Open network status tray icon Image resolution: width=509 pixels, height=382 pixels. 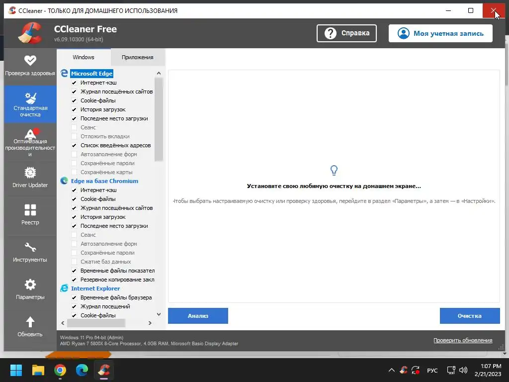(x=451, y=370)
